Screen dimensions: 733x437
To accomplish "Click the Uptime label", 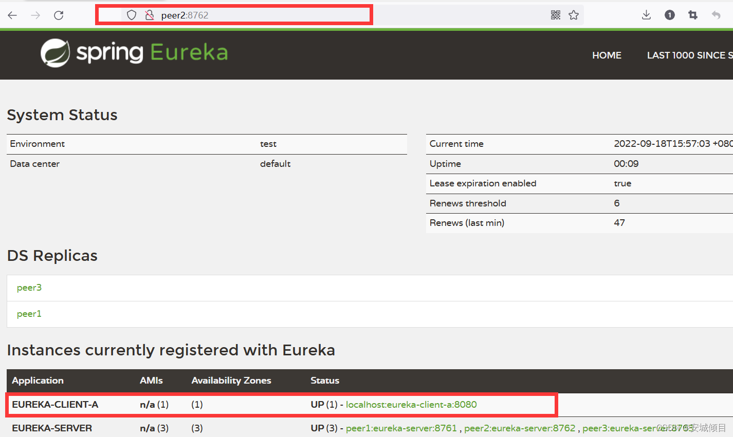I will click(x=445, y=164).
